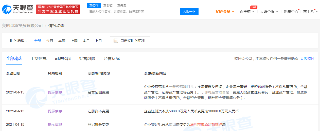Open the VIP会员 dropdown
This screenshot has height=131, width=320.
pos(225,12)
